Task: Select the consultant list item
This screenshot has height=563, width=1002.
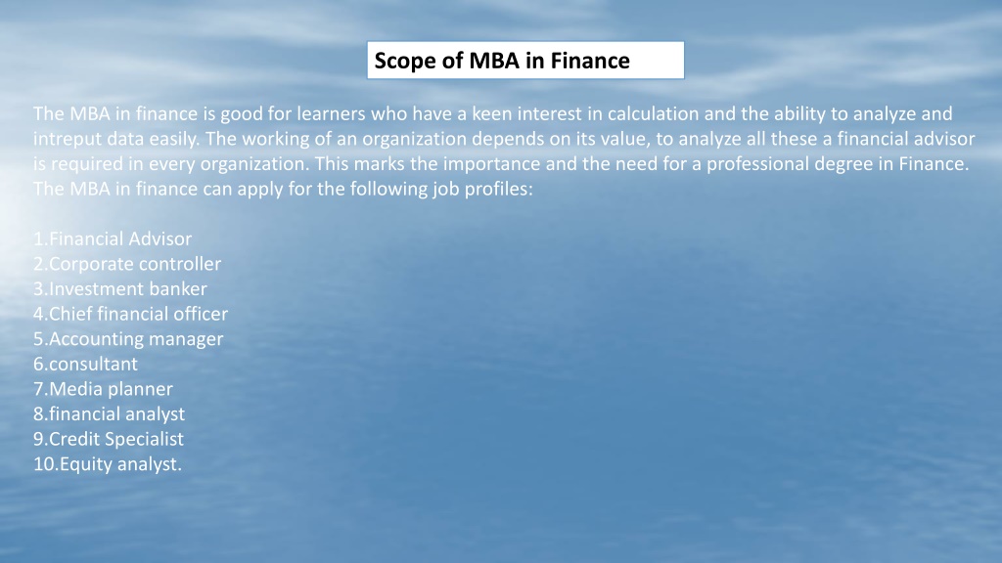Action: pos(86,364)
